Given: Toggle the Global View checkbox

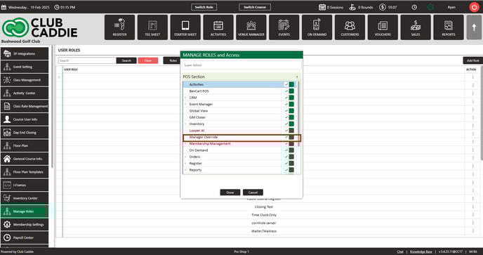Looking at the screenshot, I should pos(286,111).
